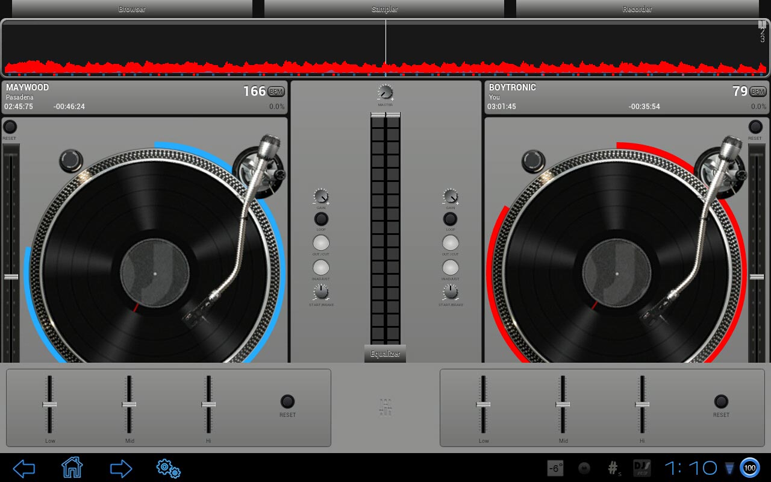Open the Browser tab
Screen dimensions: 771x482
click(x=132, y=8)
